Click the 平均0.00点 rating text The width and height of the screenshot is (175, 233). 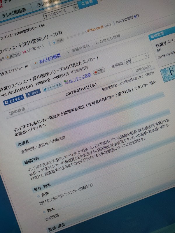click(x=95, y=29)
